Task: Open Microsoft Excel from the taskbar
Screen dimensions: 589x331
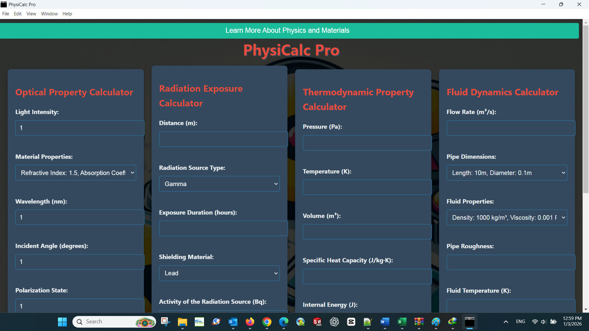Action: (x=402, y=322)
